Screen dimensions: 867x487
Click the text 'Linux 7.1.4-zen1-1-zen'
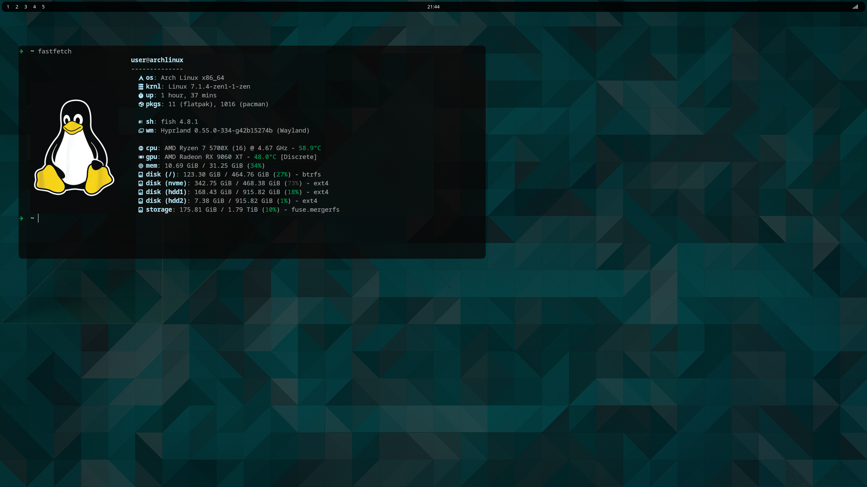point(209,87)
